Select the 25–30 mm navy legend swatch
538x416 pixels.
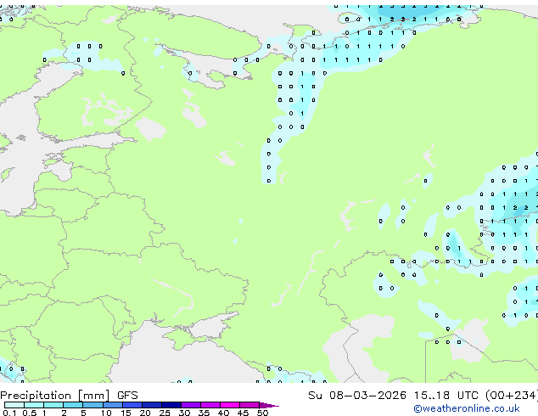click(x=171, y=405)
